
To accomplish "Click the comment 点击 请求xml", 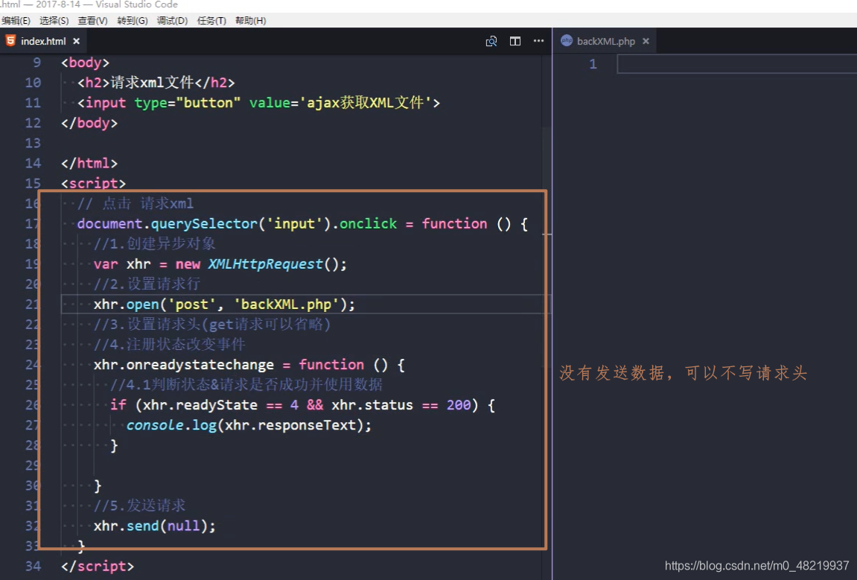I will (135, 203).
